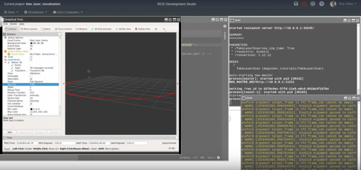Screen dimensions: 361x170
Task: Open the Simulations dropdown
Action: pos(35,12)
